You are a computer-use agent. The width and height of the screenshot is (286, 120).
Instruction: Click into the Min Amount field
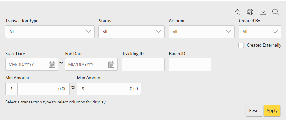click(x=43, y=89)
